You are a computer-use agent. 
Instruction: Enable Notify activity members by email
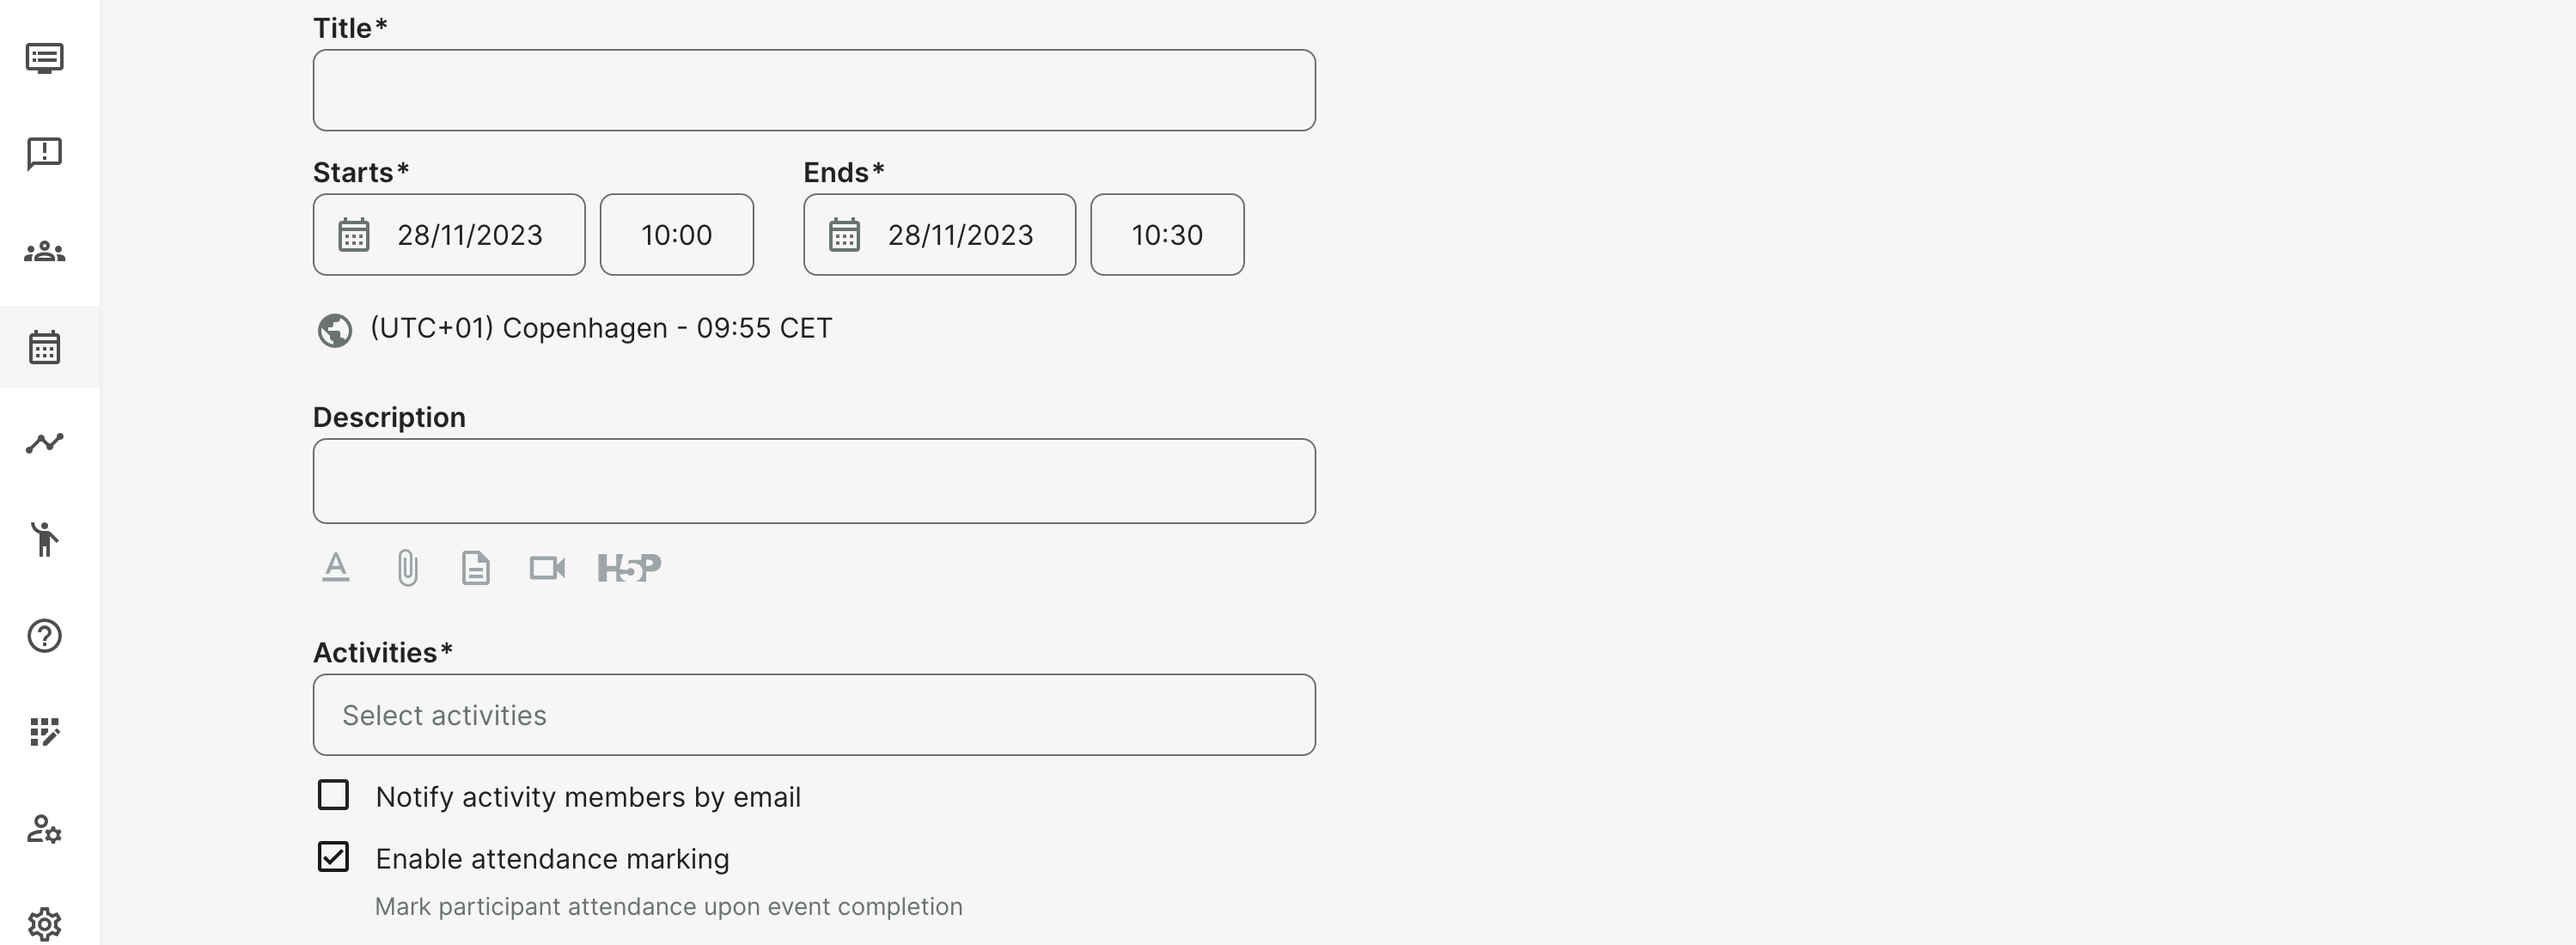(333, 795)
